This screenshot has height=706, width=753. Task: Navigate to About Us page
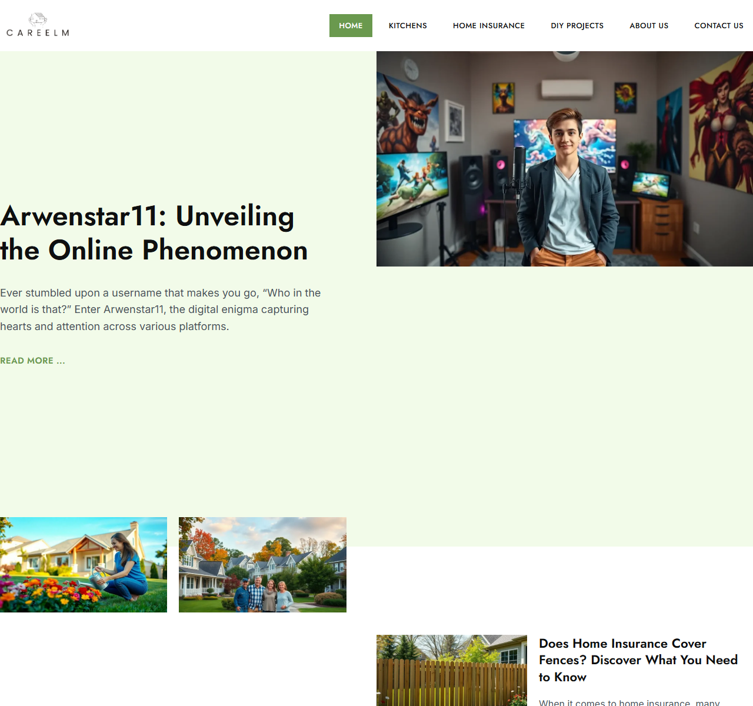click(x=648, y=26)
